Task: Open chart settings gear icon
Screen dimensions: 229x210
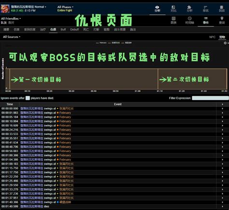Action: 225,43
